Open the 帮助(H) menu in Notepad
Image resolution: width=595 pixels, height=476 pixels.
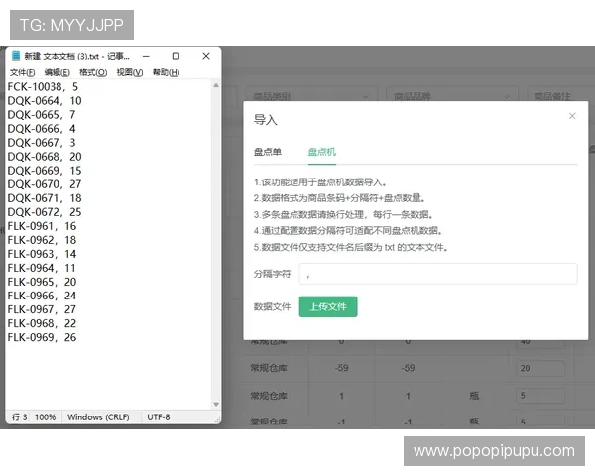166,72
